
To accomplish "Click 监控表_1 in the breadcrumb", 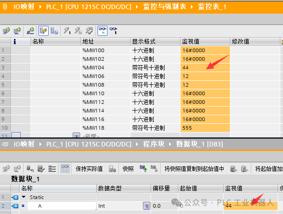I will (212, 7).
